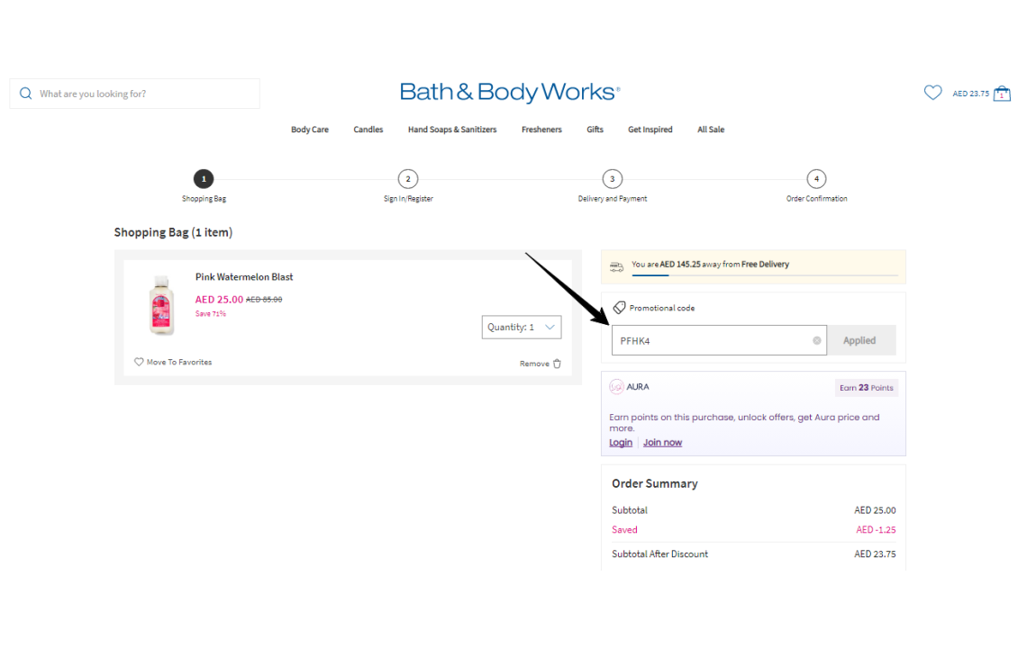Click the free delivery truck icon
This screenshot has height=648, width=1027.
[x=616, y=265]
